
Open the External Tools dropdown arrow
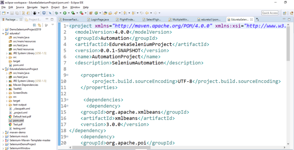(x=85, y=13)
